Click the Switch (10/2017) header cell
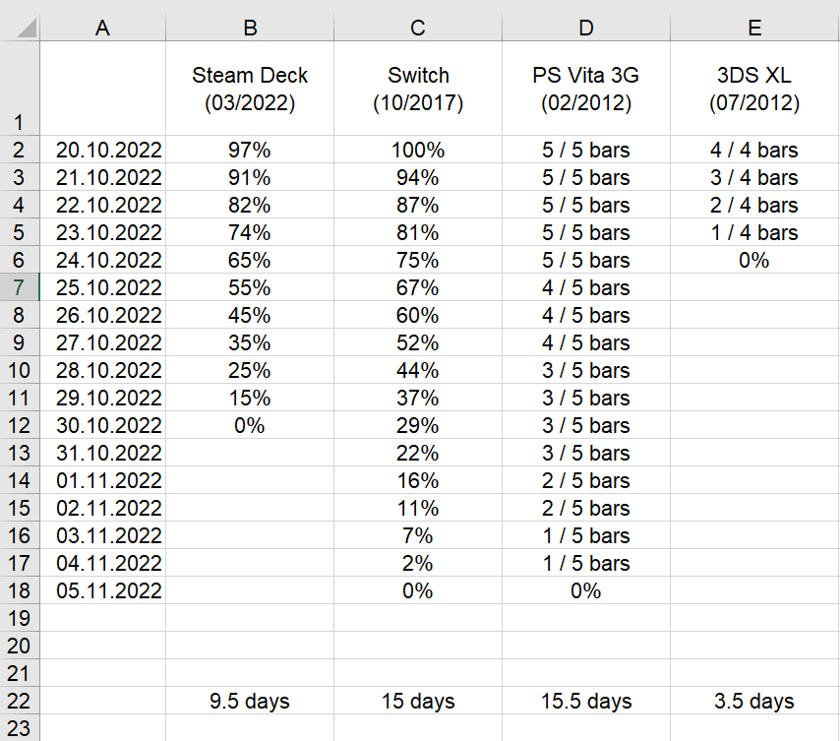Viewport: 840px width, 741px height. [x=418, y=89]
